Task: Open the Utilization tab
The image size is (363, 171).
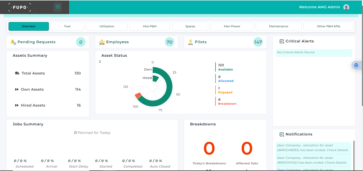Action: (x=107, y=26)
